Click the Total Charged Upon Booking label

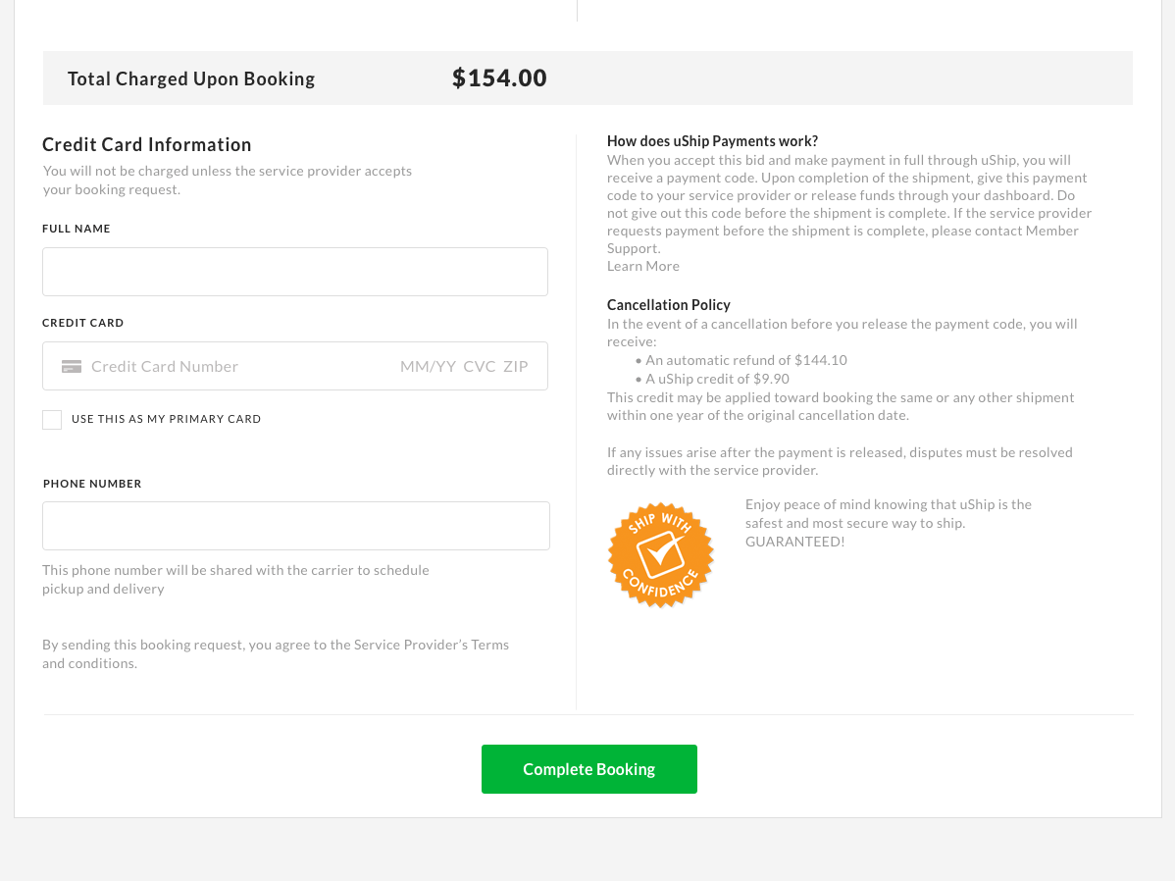point(191,78)
